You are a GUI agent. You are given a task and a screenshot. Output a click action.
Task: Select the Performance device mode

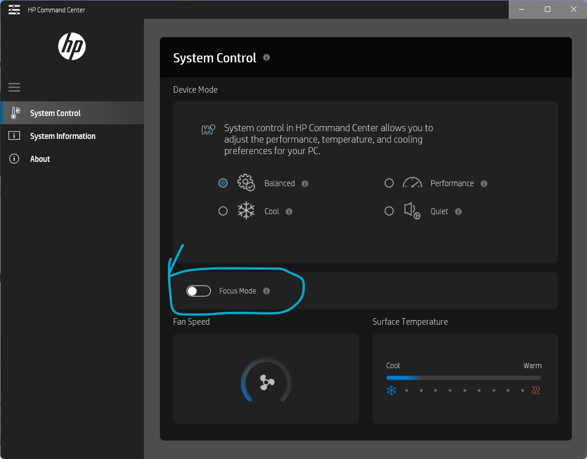pos(389,182)
